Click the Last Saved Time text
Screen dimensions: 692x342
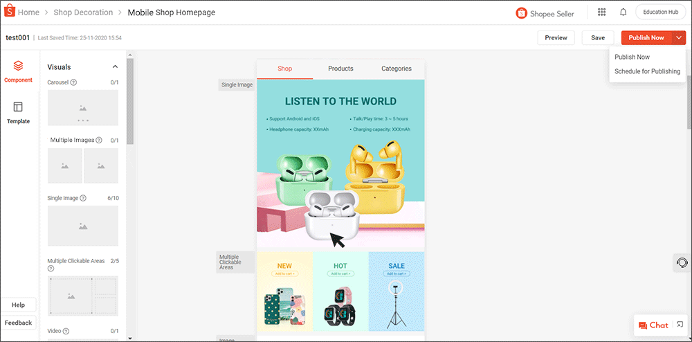tap(80, 38)
